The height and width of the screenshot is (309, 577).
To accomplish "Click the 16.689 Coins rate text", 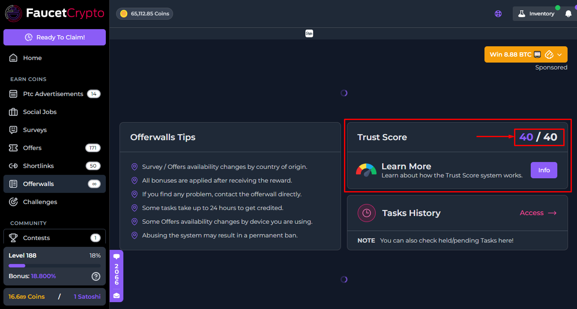I will (27, 297).
